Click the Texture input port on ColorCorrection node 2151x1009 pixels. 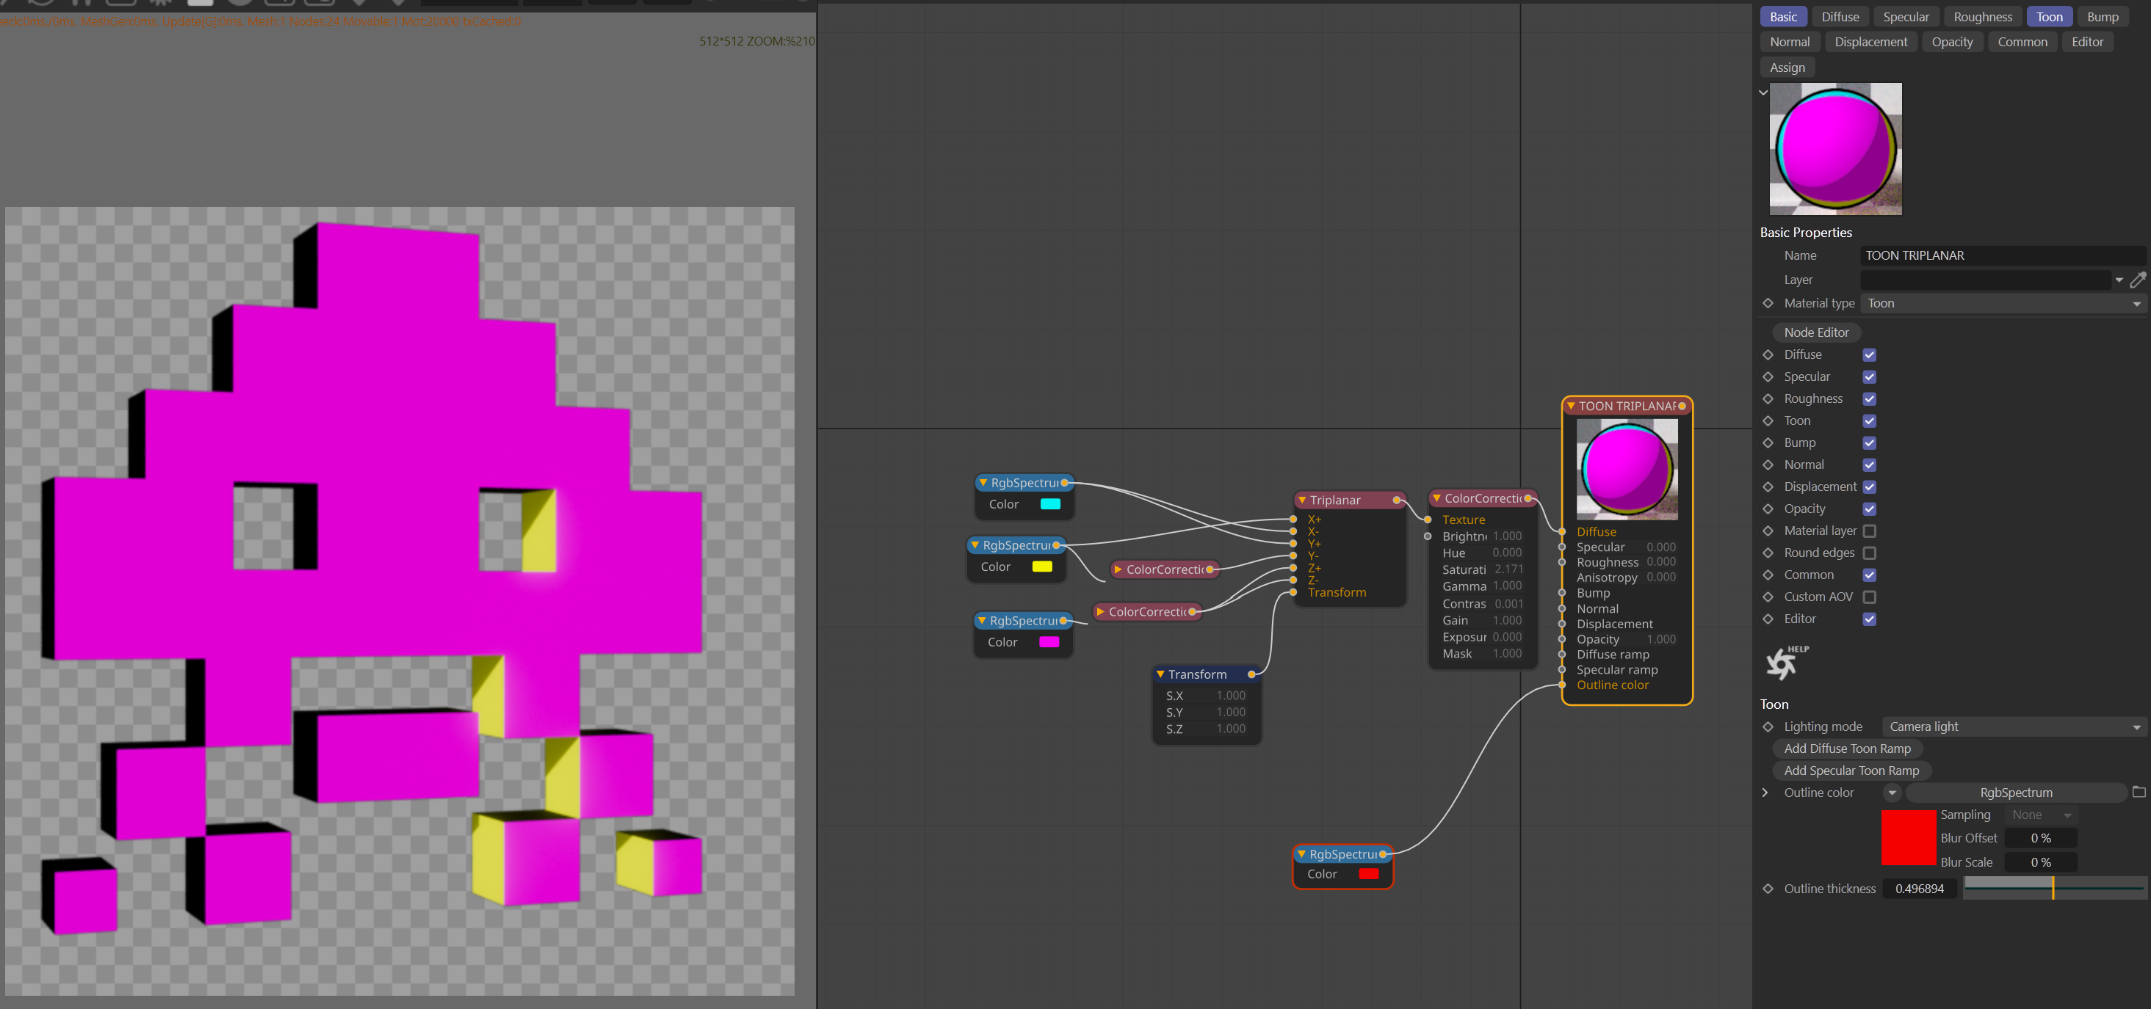click(x=1428, y=520)
